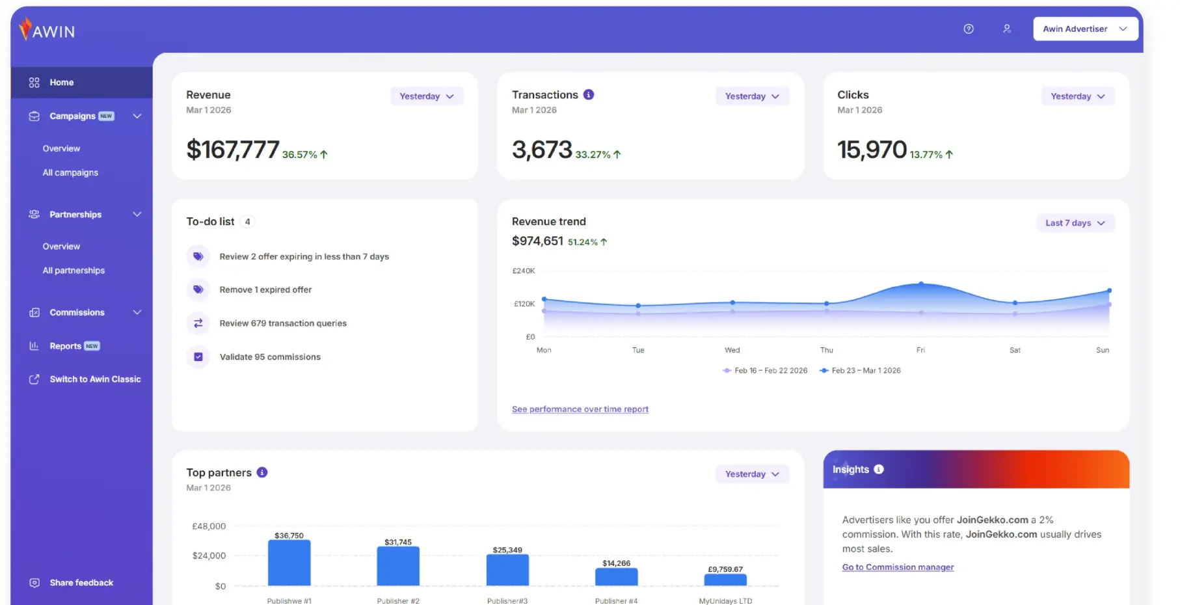Click the 51.24% revenue trend change
Screen dimensions: 1180x605
(x=587, y=242)
